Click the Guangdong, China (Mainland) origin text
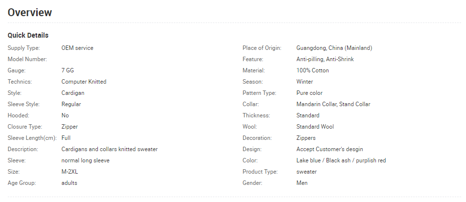The image size is (466, 202). click(x=334, y=48)
